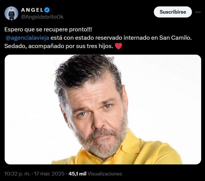This screenshot has width=205, height=181.
Task: Click the red heart emoji
Action: click(x=118, y=46)
